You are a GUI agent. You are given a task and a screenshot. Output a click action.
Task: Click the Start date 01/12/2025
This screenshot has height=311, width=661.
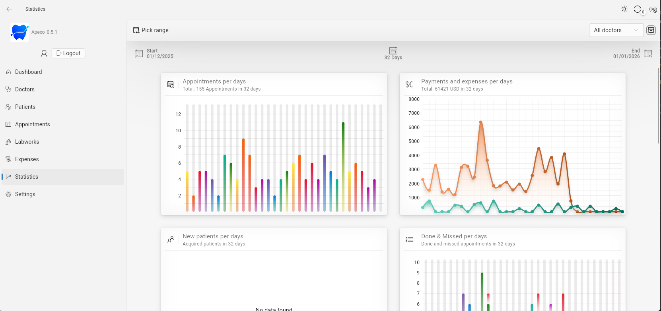(160, 56)
